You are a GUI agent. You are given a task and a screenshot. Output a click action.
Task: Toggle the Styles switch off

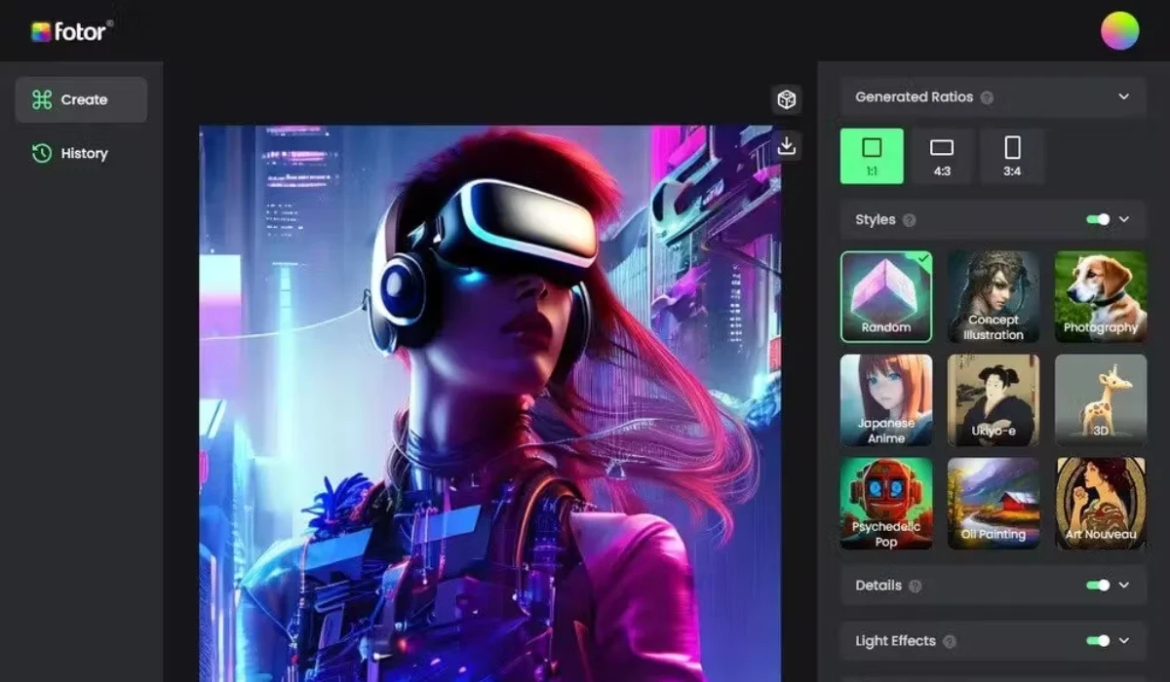[1098, 220]
